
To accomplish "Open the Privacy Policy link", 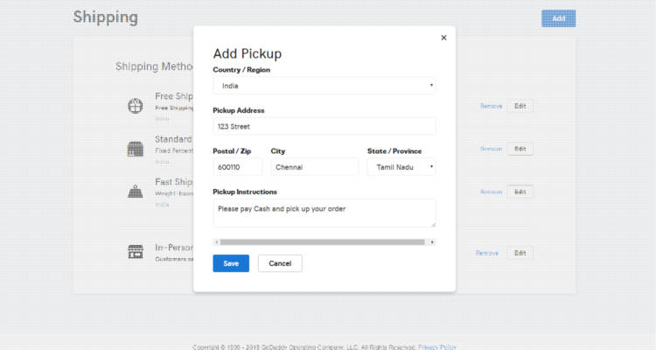I will (436, 346).
